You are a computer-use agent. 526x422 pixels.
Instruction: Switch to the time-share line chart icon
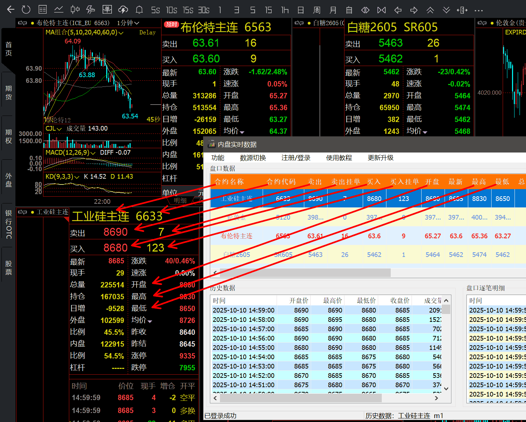(59, 10)
